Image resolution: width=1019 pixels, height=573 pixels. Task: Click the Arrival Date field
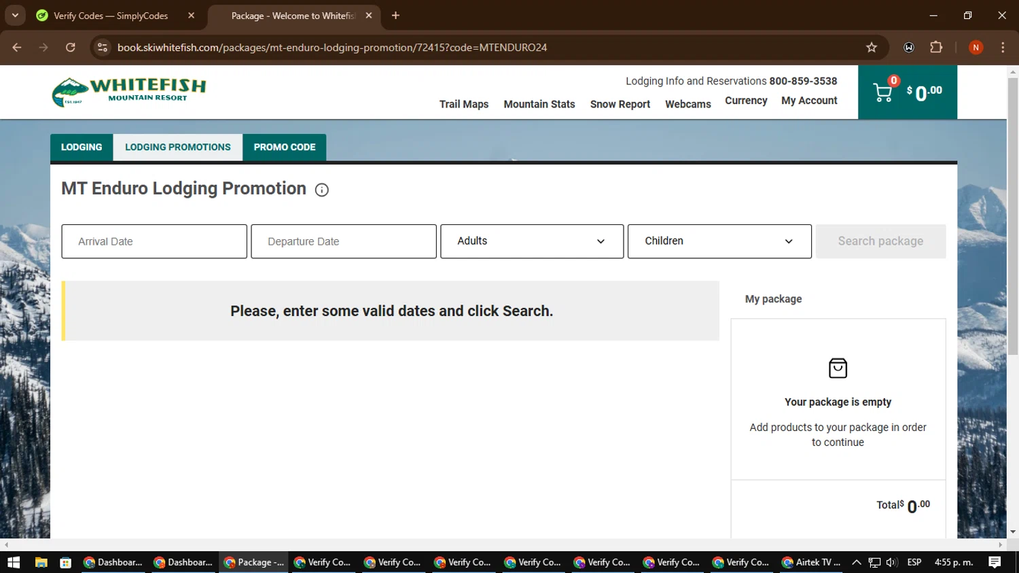pos(154,241)
